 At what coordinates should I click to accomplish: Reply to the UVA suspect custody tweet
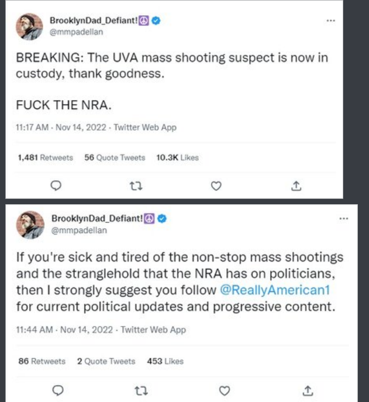click(57, 185)
